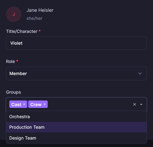Click Jane Heisler's avatar circle

(x=14, y=14)
